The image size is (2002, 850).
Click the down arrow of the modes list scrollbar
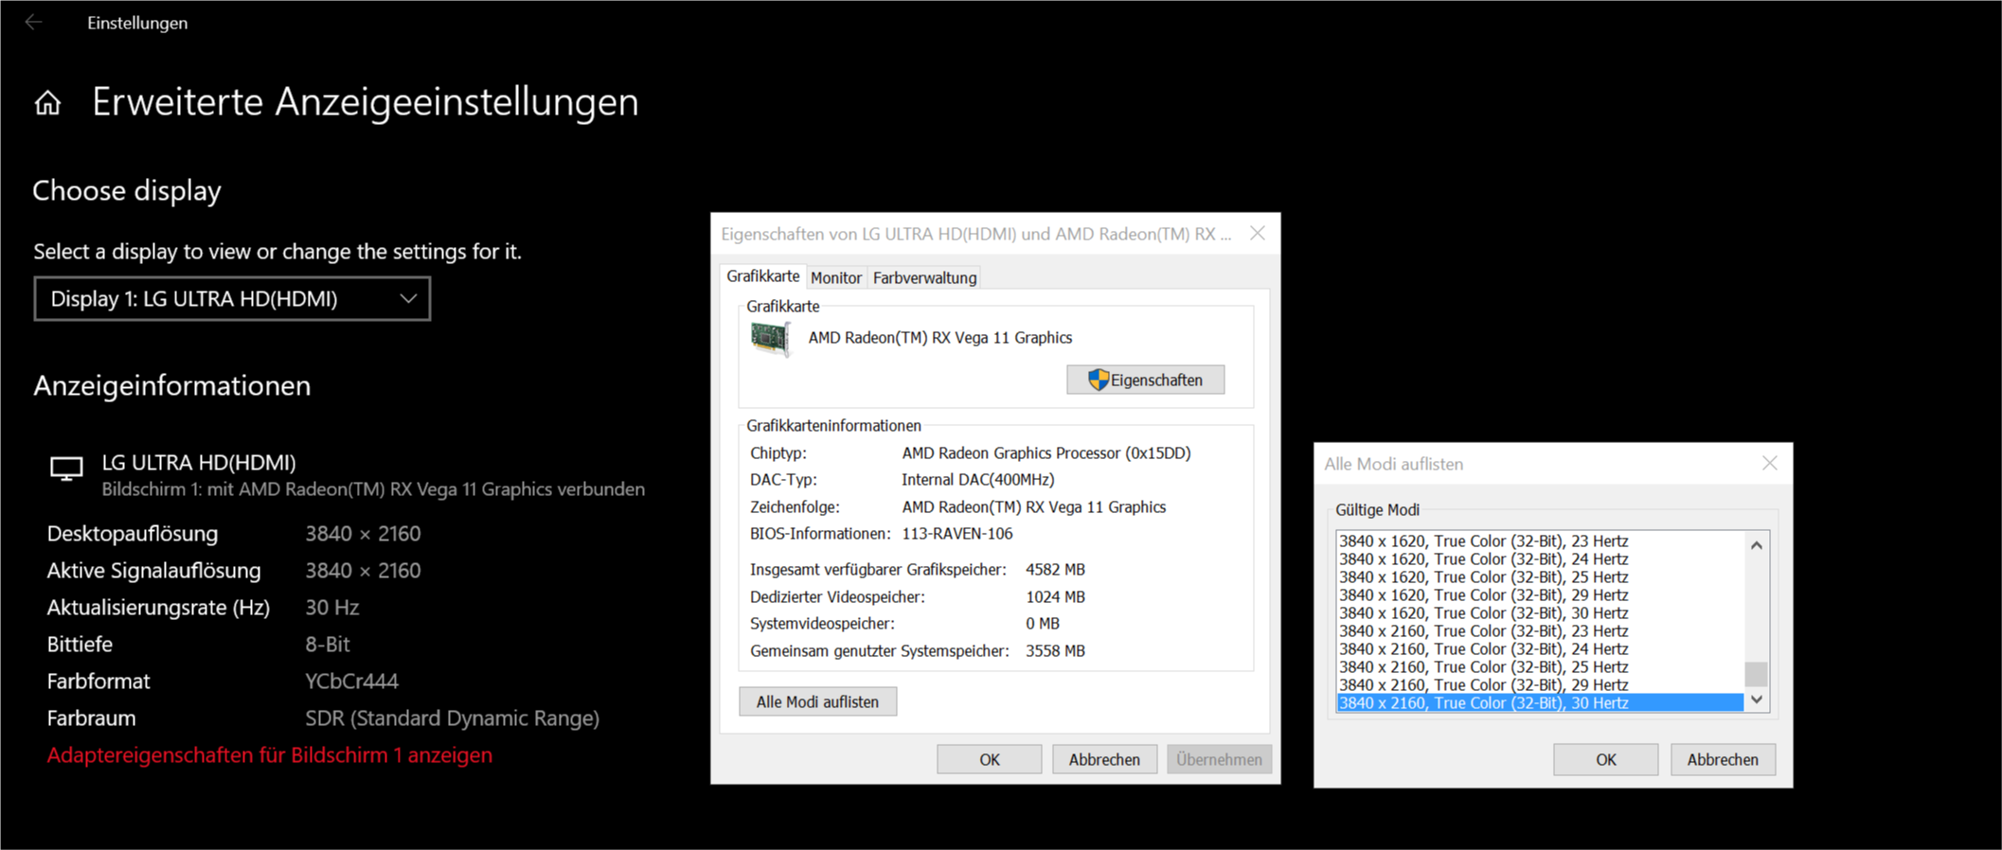(1756, 699)
